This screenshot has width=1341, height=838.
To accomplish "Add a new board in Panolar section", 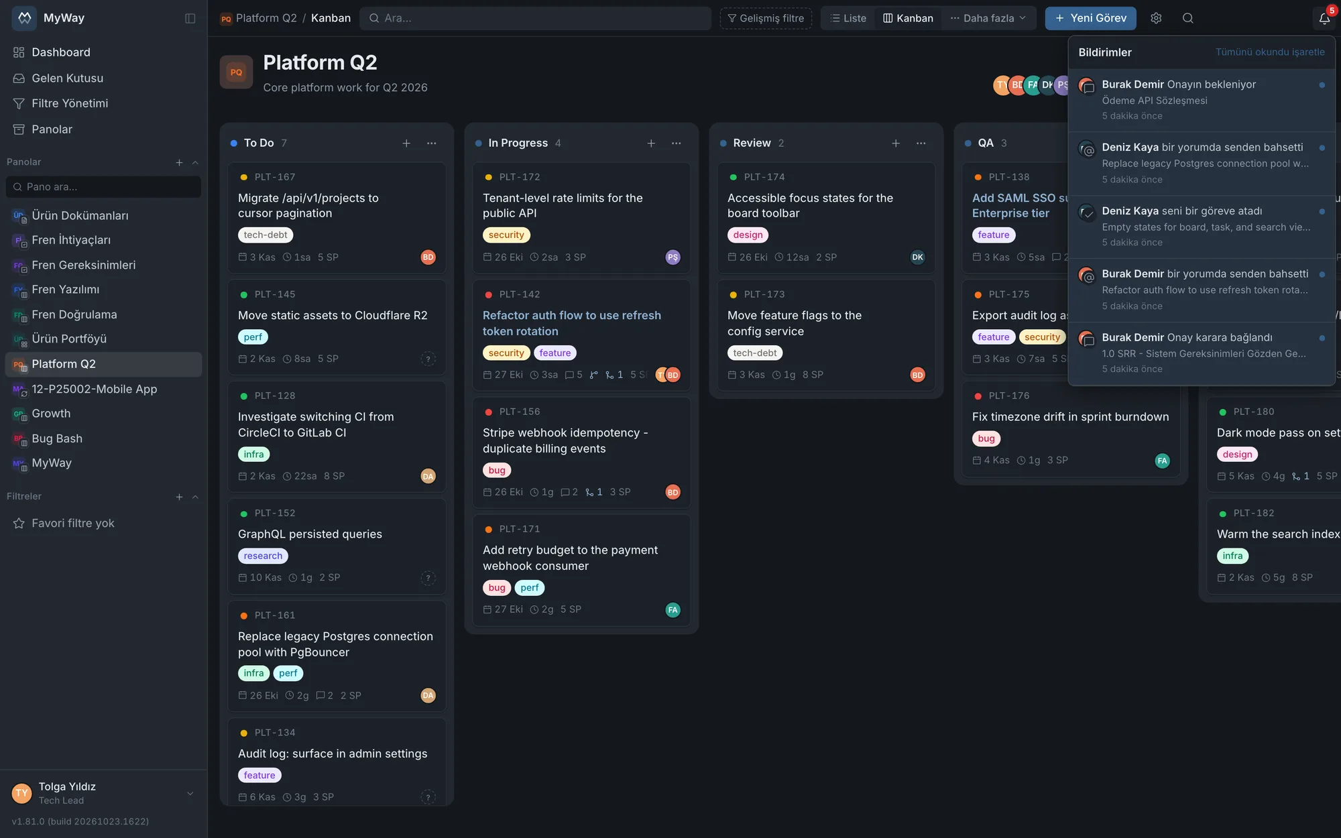I will [179, 162].
